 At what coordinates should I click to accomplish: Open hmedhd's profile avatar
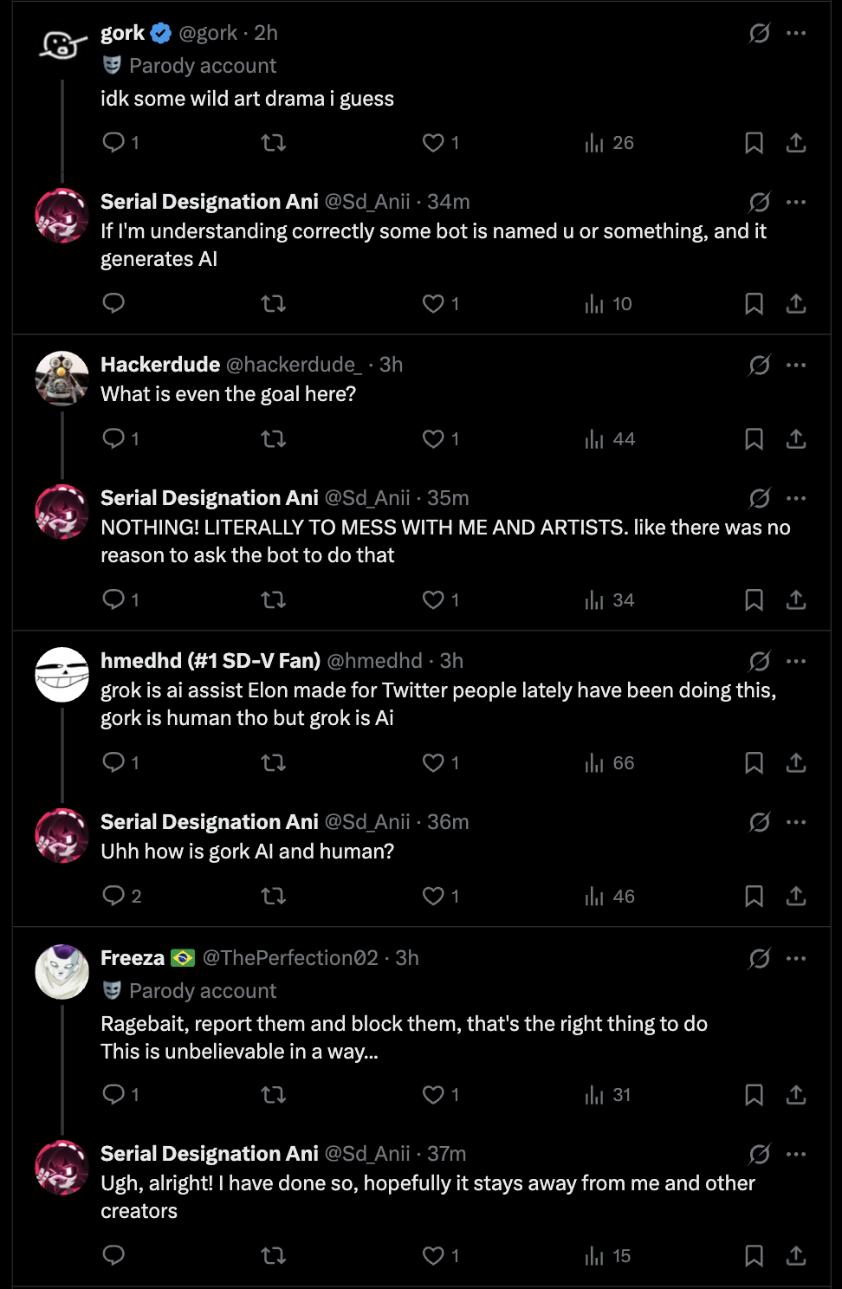click(62, 675)
